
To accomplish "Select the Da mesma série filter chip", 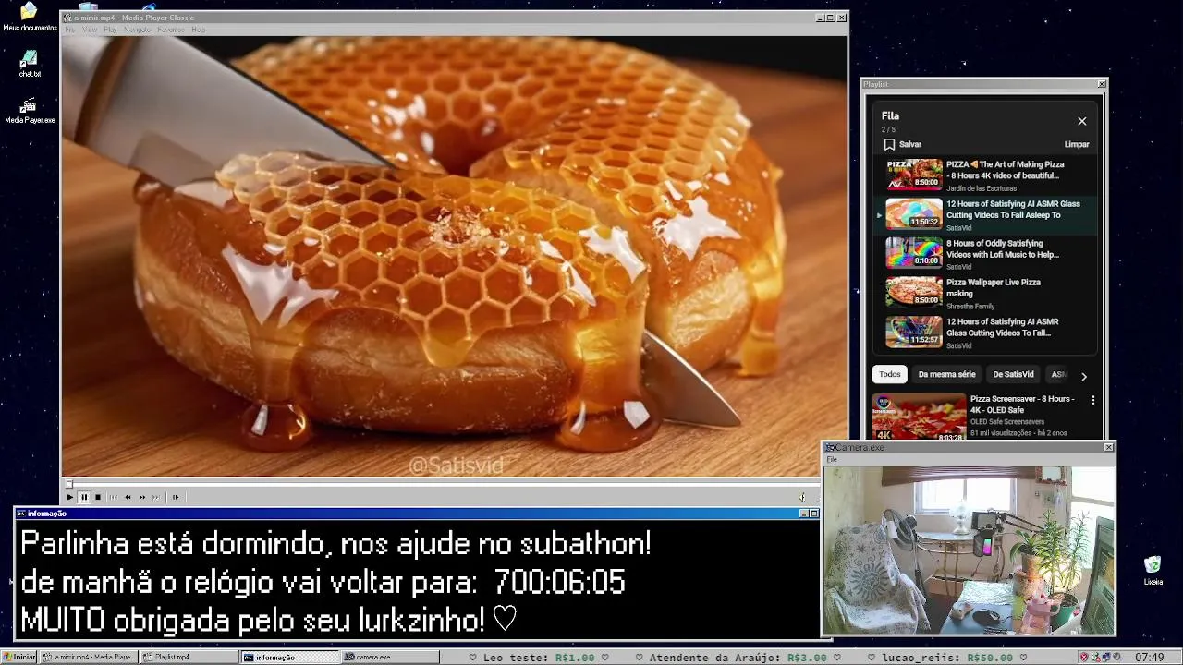I will pyautogui.click(x=946, y=374).
